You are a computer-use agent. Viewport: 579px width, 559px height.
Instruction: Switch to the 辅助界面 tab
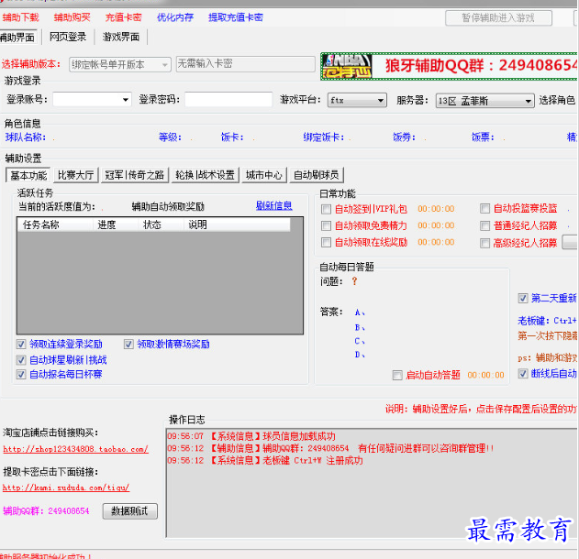(x=17, y=38)
